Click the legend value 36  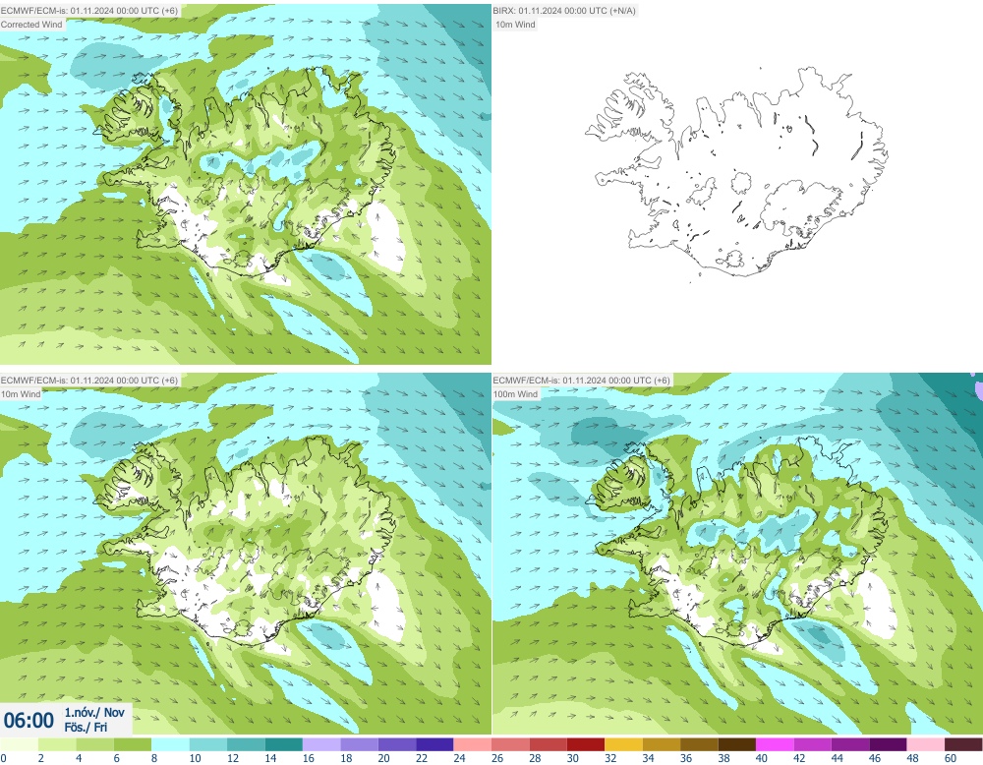pos(686,758)
